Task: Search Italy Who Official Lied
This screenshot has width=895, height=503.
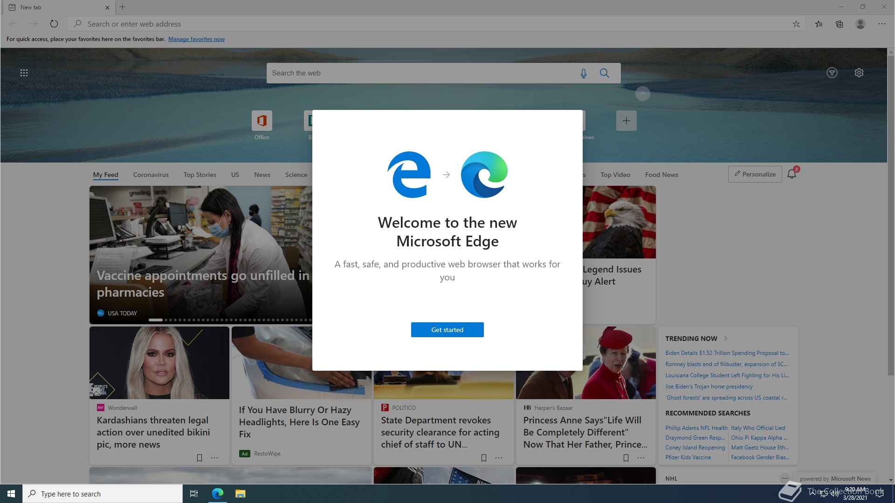Action: coord(758,428)
